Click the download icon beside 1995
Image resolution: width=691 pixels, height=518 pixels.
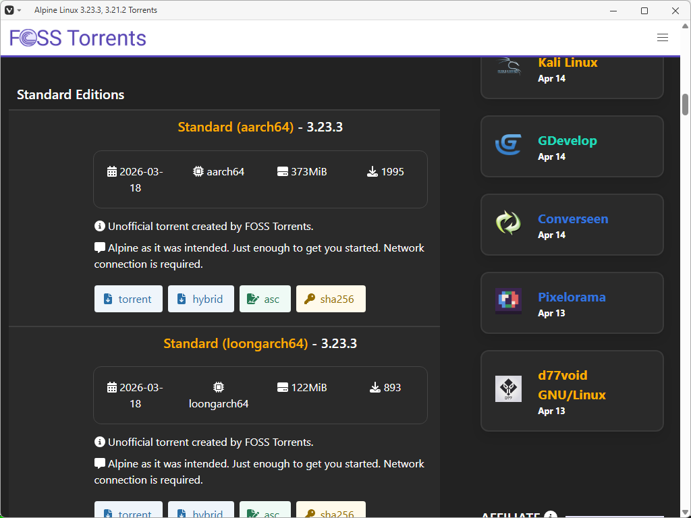coord(372,171)
